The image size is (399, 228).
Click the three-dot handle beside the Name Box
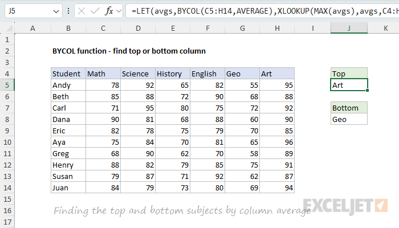pyautogui.click(x=68, y=11)
